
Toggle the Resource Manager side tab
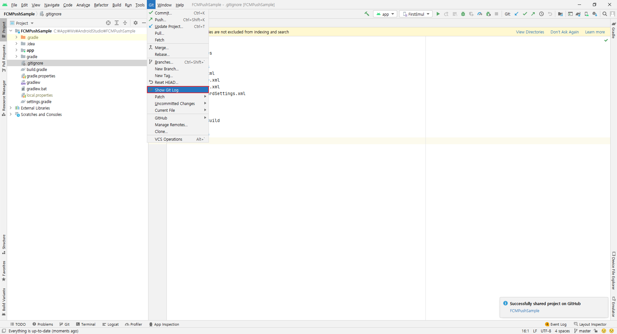(4, 98)
